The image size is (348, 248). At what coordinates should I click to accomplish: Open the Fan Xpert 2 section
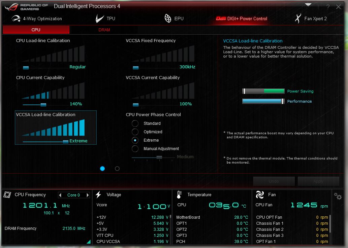tap(311, 19)
